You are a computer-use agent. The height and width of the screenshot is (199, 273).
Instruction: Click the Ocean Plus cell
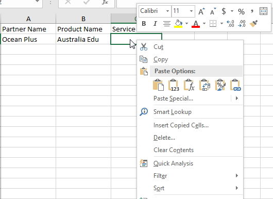click(x=28, y=39)
